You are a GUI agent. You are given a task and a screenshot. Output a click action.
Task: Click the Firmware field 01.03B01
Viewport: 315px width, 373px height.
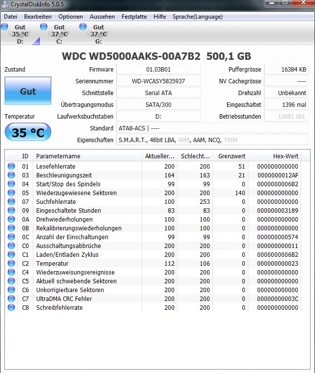click(x=158, y=70)
